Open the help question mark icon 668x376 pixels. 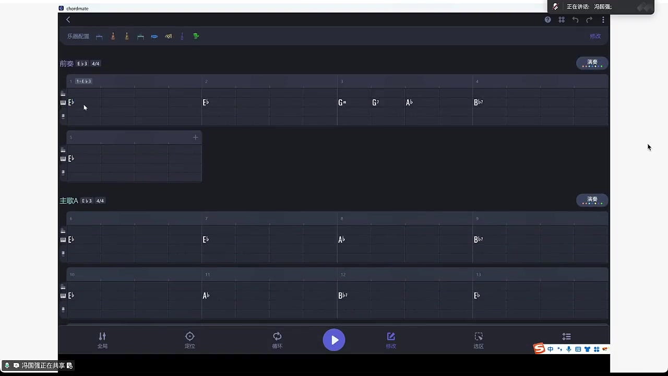pos(548,20)
